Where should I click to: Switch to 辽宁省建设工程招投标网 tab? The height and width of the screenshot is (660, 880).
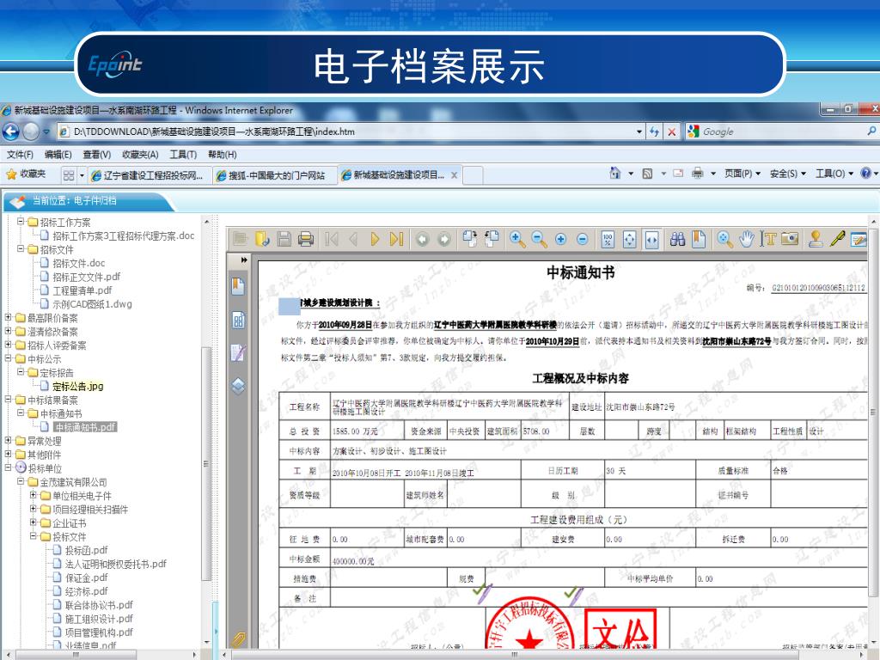coord(150,175)
